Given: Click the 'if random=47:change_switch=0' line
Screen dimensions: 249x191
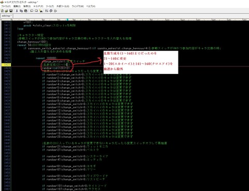Looking at the screenshot, I should click(x=72, y=160).
